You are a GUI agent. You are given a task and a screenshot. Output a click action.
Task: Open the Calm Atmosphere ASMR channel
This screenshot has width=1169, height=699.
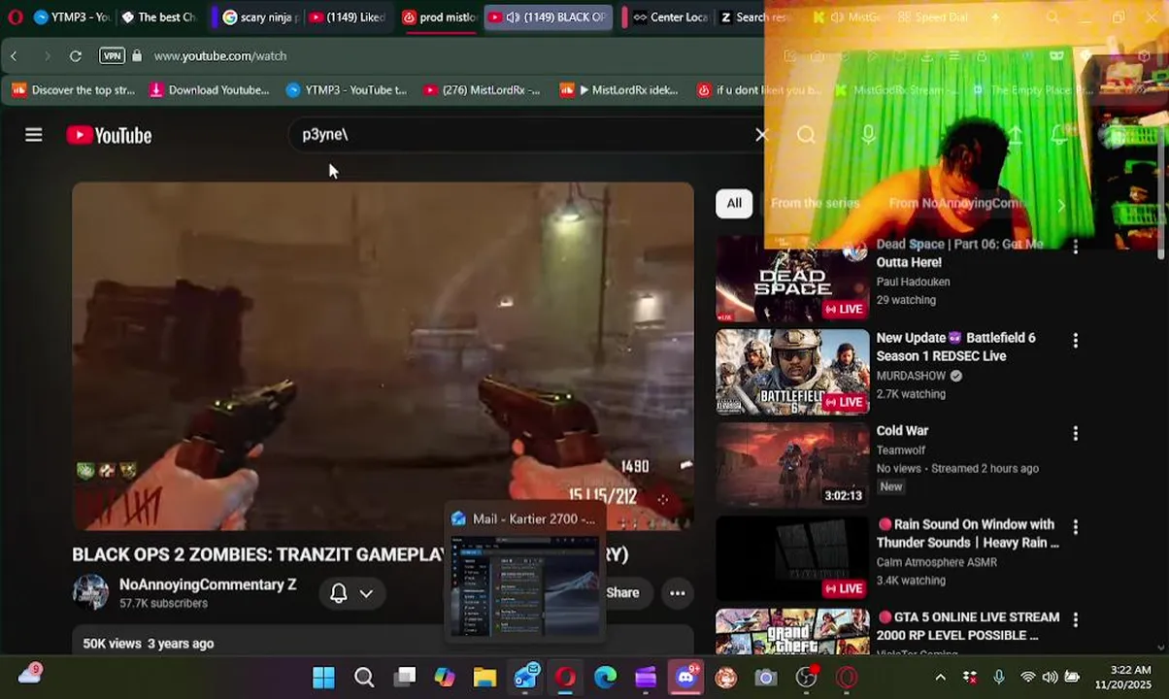[x=936, y=562]
